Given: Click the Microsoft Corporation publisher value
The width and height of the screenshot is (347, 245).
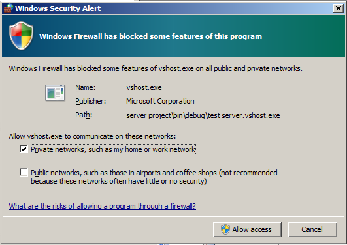Looking at the screenshot, I should click(x=160, y=101).
